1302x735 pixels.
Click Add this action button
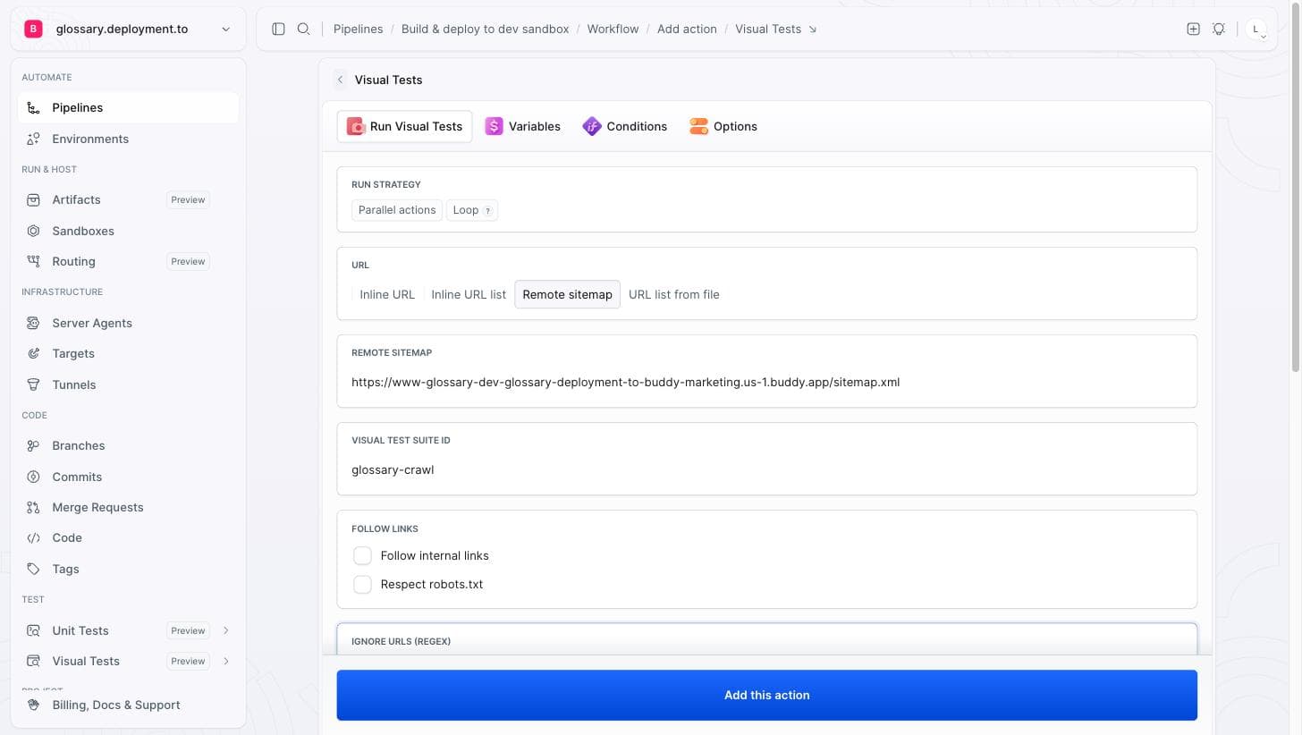tap(766, 695)
